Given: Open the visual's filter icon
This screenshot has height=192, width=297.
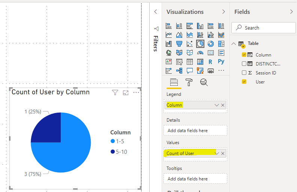Looking at the screenshot, I should click(115, 92).
